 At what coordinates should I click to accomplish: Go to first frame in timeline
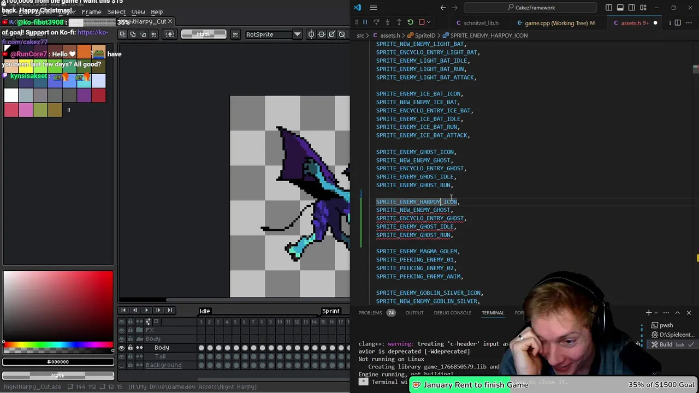coord(123,311)
